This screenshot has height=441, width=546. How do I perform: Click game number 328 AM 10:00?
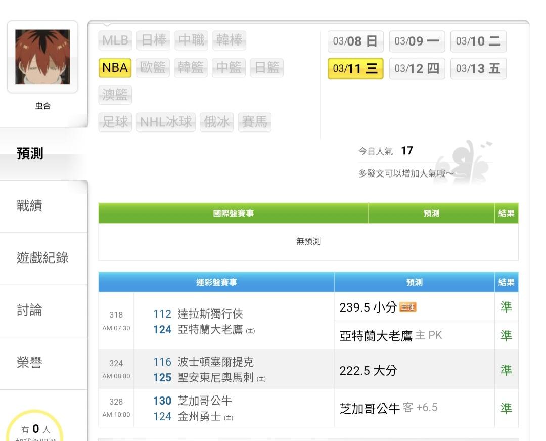[x=116, y=408]
